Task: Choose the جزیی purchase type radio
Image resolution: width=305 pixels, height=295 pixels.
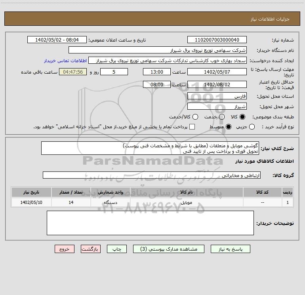Action: (x=252, y=127)
